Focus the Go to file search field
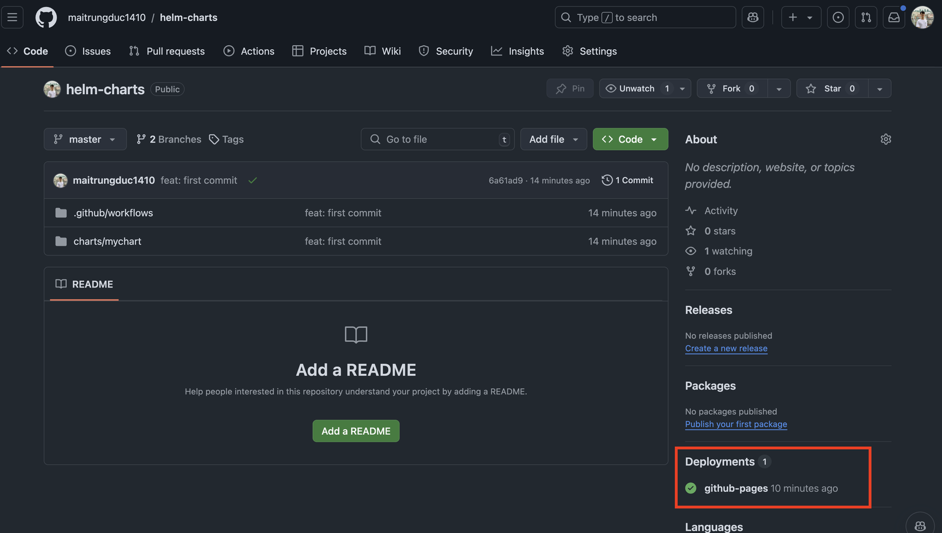This screenshot has width=942, height=533. coord(437,139)
